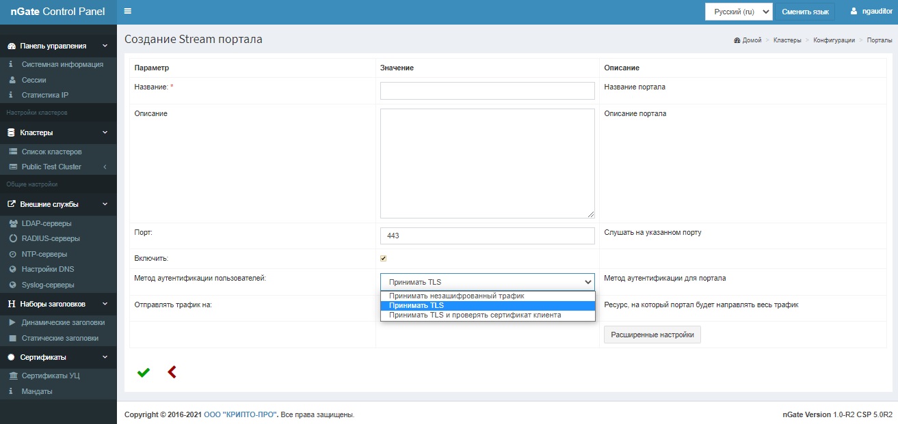The height and width of the screenshot is (424, 898).
Task: Click the Описание resize handle
Action: (x=590, y=214)
